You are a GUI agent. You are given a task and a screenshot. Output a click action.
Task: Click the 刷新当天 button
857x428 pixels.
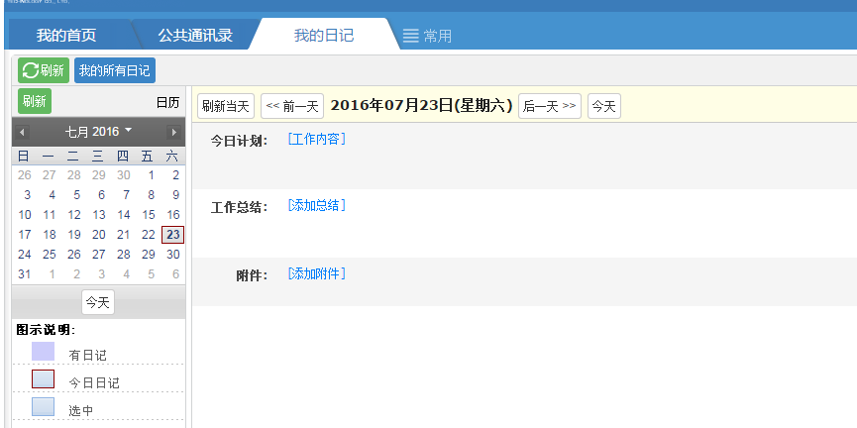click(226, 106)
